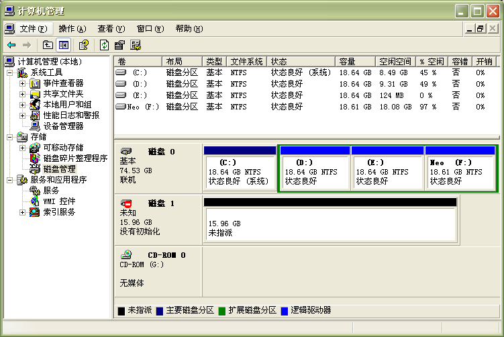The image size is (504, 337).
Task: Expand the 性能日志和警报 tree node
Action: [x=22, y=115]
